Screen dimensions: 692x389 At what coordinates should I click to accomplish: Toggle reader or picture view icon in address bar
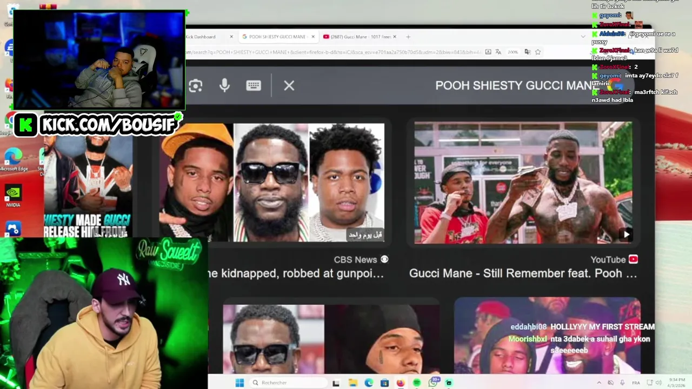click(x=488, y=52)
